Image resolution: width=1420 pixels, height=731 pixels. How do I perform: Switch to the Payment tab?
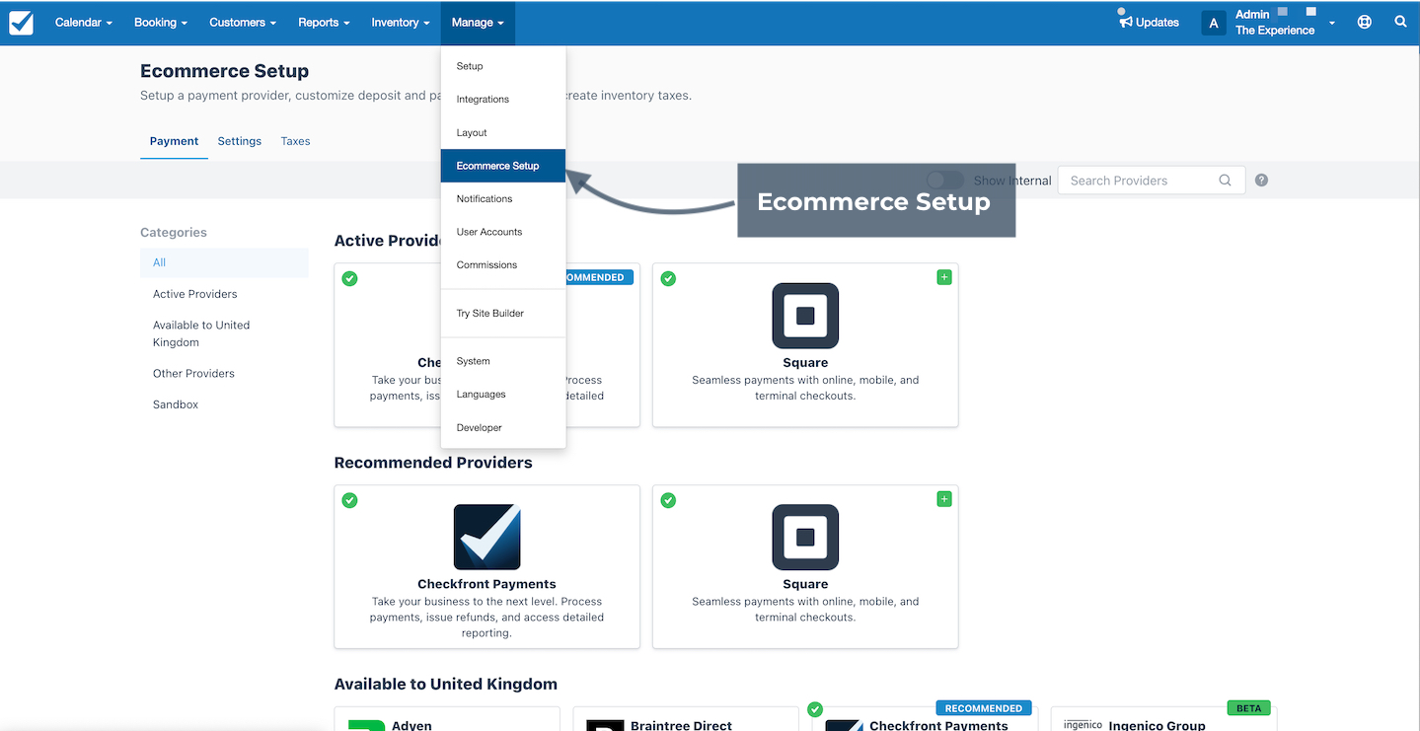pos(174,141)
